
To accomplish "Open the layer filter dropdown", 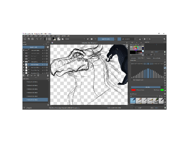I will (47, 45).
